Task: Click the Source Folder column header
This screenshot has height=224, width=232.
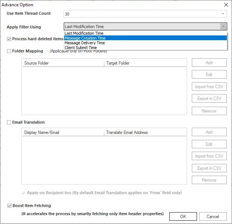Action: (63, 63)
